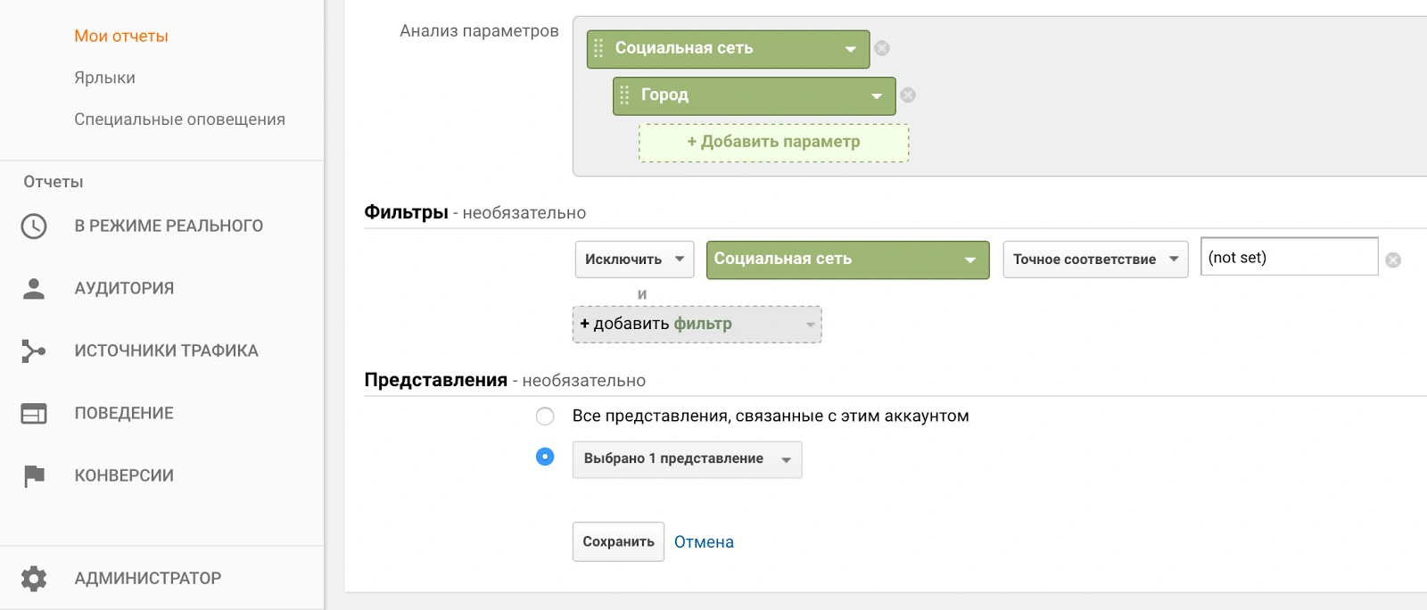Viewport: 1427px width, 610px height.
Task: Expand the Точное соответствие match type dropdown
Action: (1095, 260)
